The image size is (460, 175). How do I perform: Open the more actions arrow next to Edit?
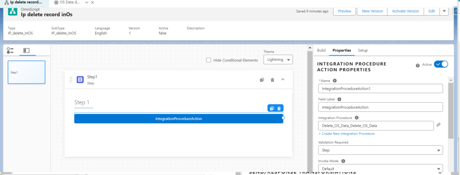coord(444,11)
